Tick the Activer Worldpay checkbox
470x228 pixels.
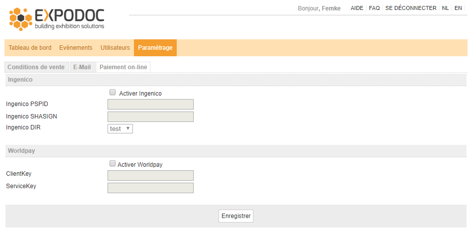[113, 164]
